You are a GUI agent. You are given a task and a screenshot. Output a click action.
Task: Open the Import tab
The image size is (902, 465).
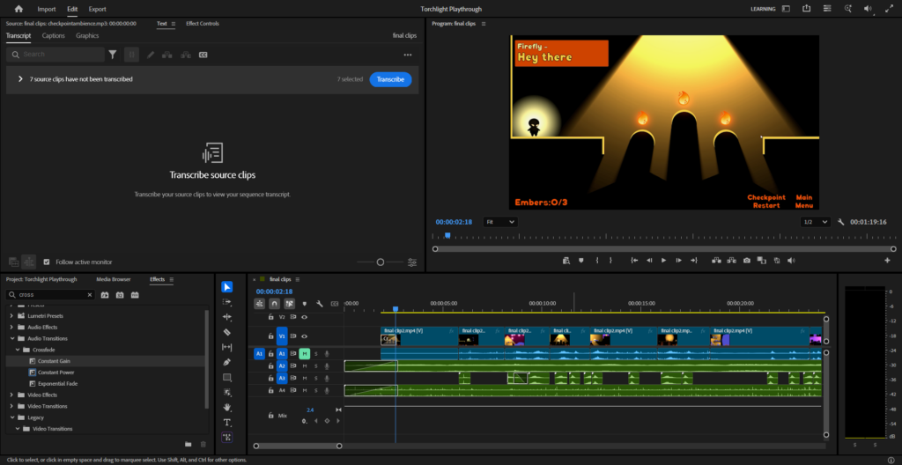click(47, 9)
